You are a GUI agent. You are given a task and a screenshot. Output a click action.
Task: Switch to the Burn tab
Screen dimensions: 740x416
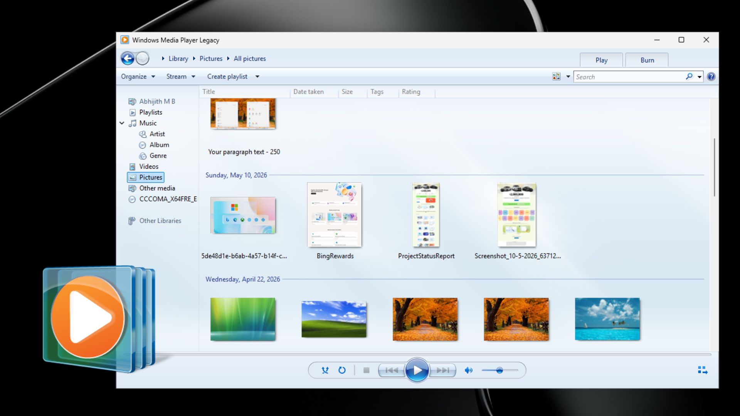[647, 60]
